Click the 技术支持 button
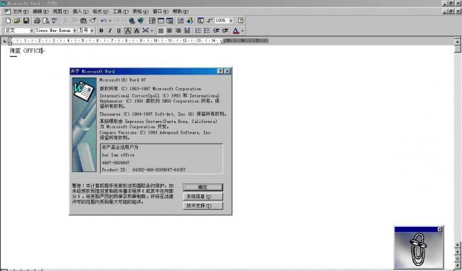 [203, 206]
